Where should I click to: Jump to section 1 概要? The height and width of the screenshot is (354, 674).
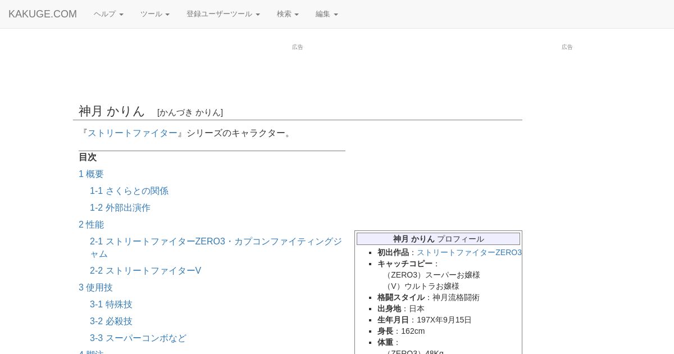pyautogui.click(x=91, y=174)
